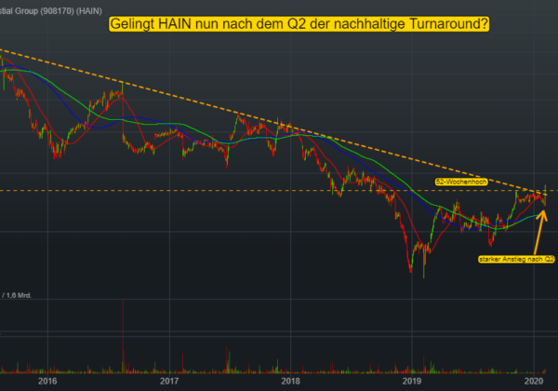The width and height of the screenshot is (558, 391).
Task: Click the '(908170) (HAIN)' ticker text
Action: pos(72,11)
